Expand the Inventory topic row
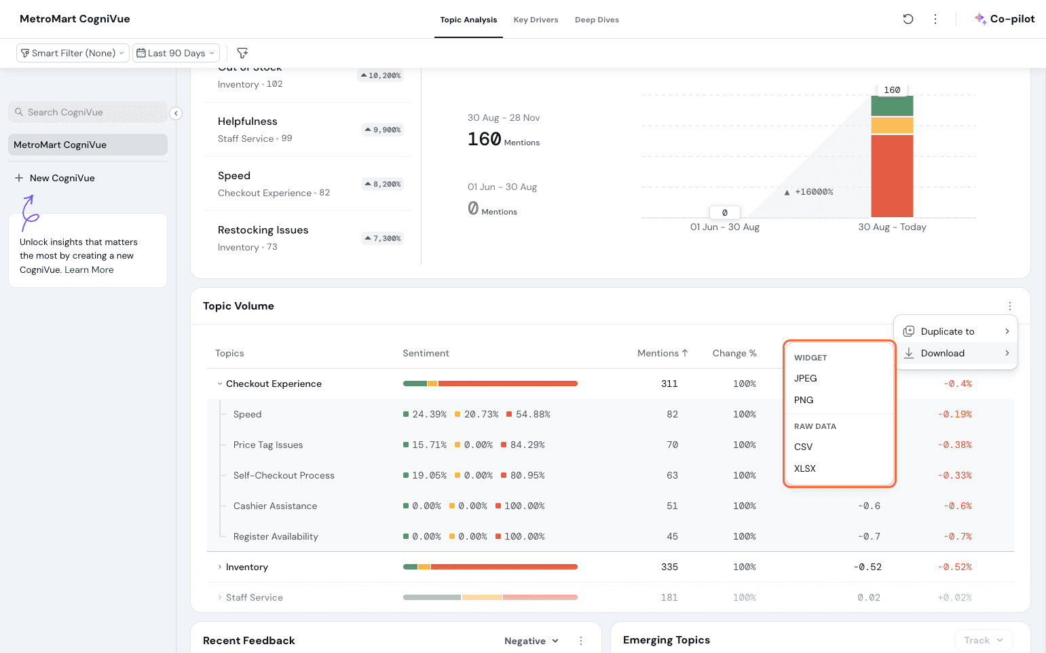Screen dimensions: 1046x653 tap(220, 567)
